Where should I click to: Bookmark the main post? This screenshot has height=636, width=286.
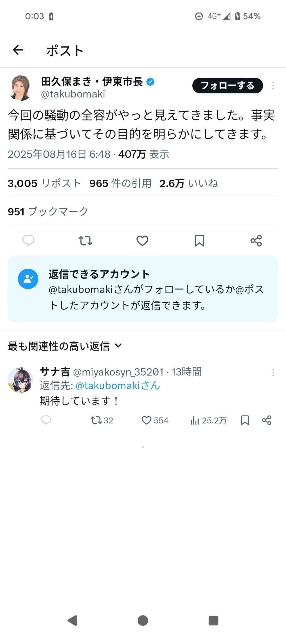[199, 241]
